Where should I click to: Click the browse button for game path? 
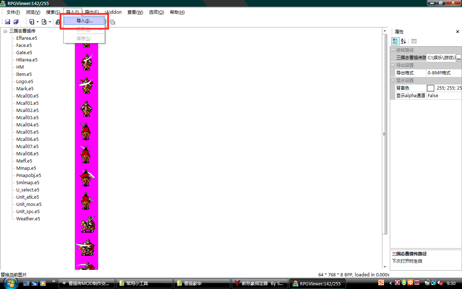(x=458, y=58)
